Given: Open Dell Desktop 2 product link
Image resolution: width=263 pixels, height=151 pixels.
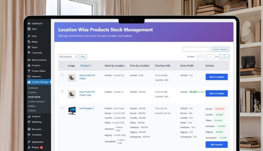Looking at the screenshot, I should pos(86,108).
